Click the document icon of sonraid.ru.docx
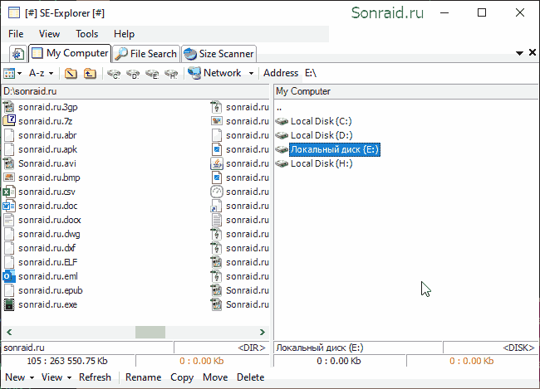The width and height of the screenshot is (540, 389). click(9, 220)
